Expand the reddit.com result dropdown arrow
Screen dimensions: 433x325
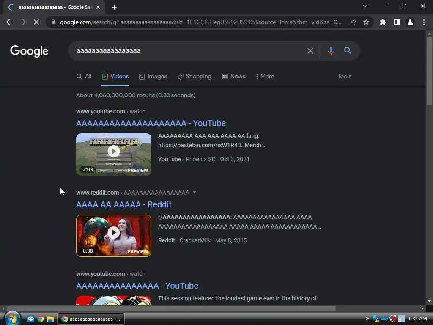(195, 193)
